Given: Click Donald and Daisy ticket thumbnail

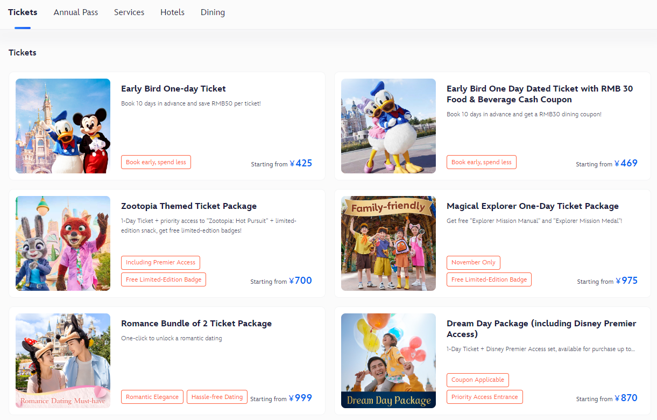Looking at the screenshot, I should 388,126.
